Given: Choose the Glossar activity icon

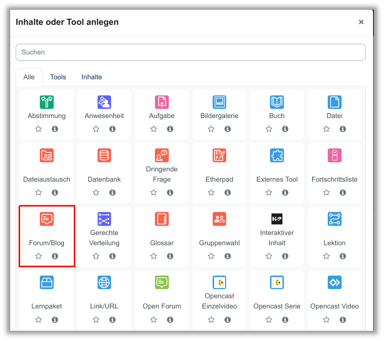Looking at the screenshot, I should tap(162, 219).
